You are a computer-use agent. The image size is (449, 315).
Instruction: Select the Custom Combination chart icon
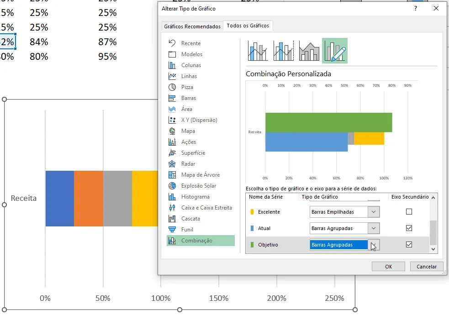coord(334,51)
